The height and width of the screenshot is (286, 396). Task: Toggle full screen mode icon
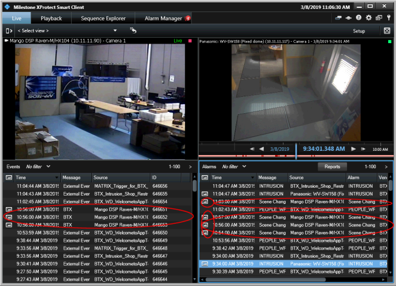coord(387,31)
